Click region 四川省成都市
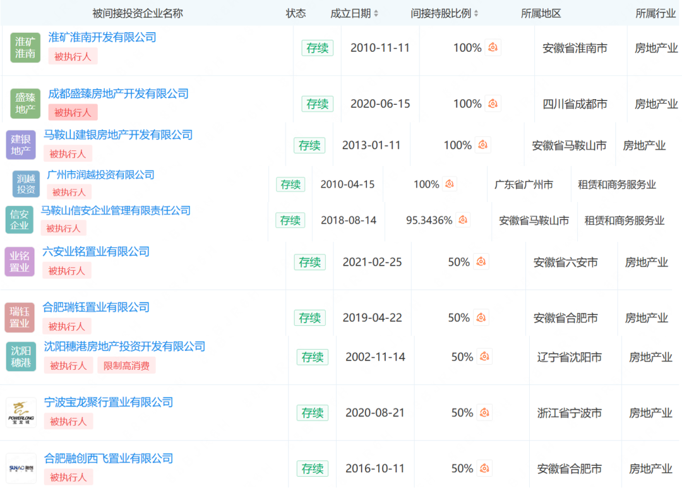Screen dimensions: 682x488 pyautogui.click(x=575, y=104)
